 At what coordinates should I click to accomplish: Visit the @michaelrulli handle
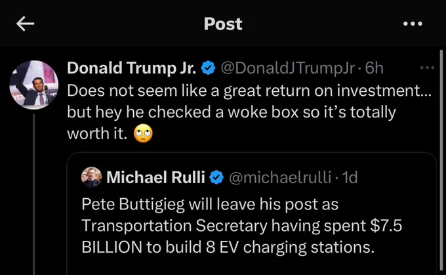coord(280,177)
